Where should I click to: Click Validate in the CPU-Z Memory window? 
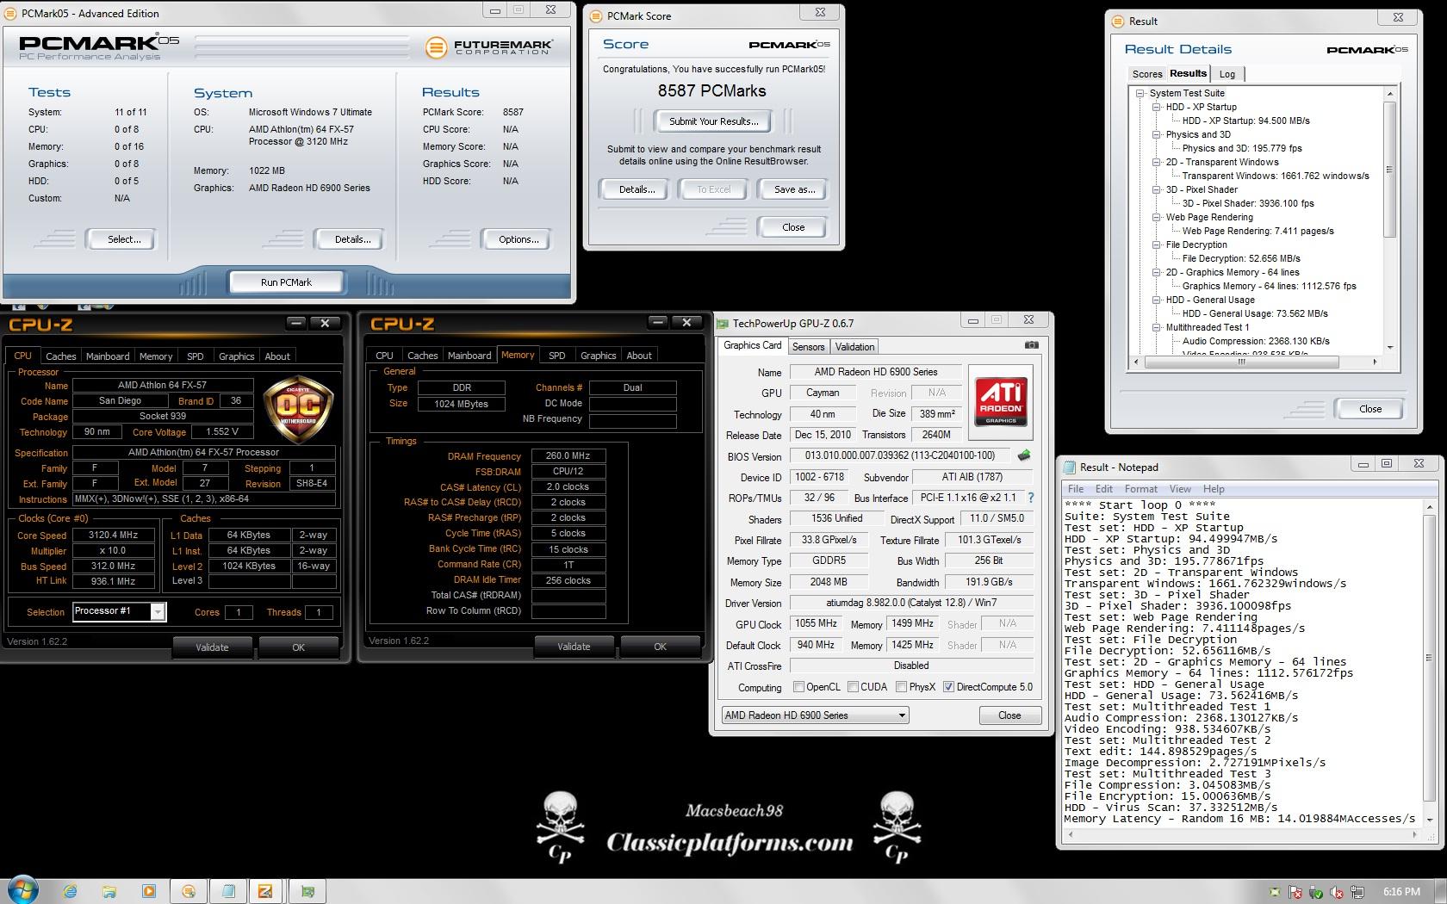tap(574, 647)
